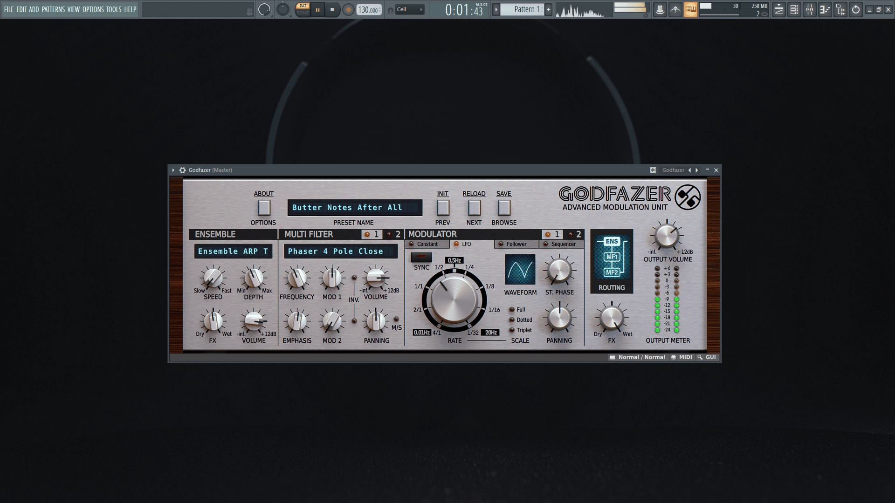Click the plus button to add a new pattern

click(x=549, y=9)
